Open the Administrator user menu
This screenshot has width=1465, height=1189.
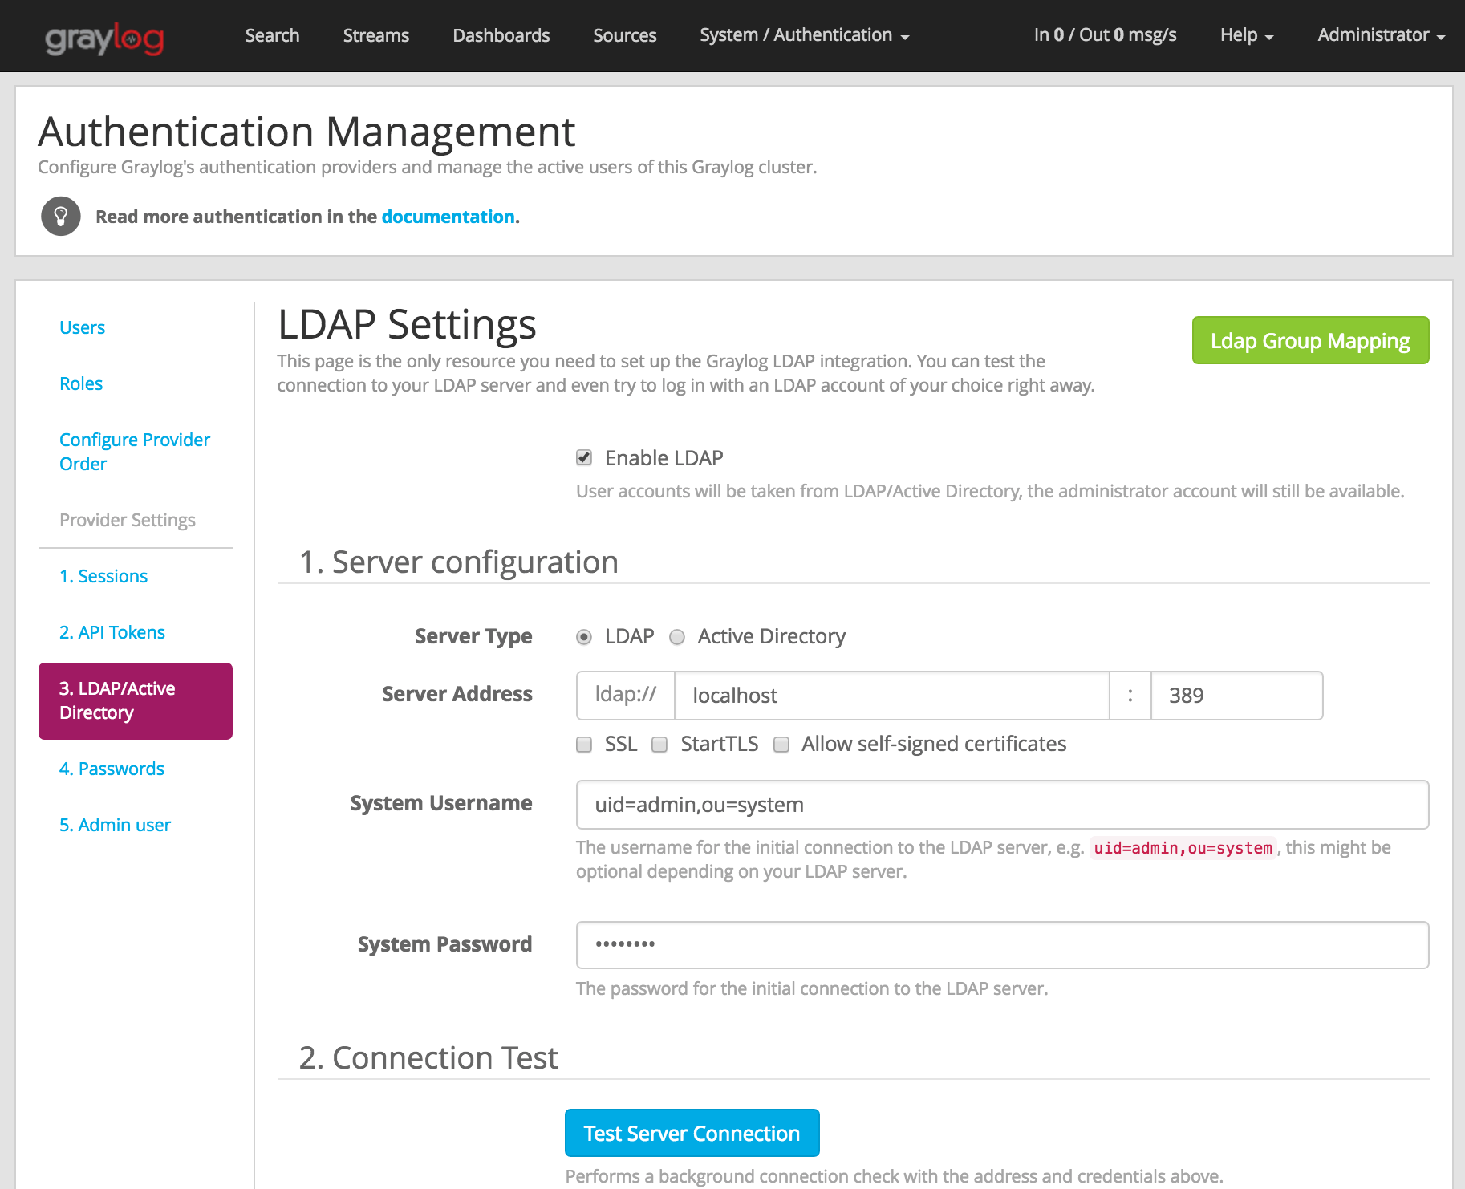(1381, 35)
